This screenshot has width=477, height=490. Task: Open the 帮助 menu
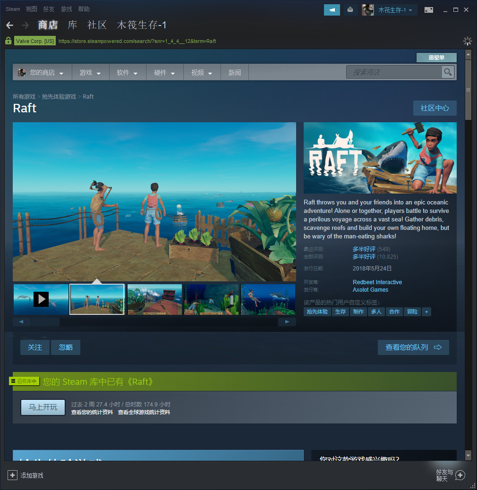tap(84, 9)
